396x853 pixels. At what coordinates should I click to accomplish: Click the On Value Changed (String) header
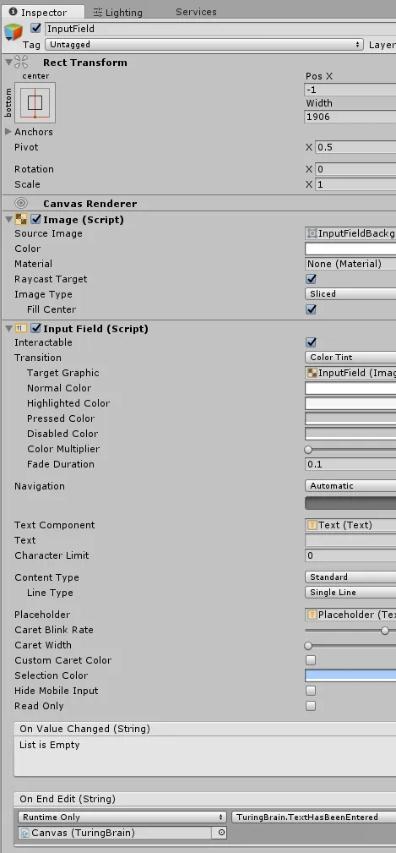coord(205,729)
